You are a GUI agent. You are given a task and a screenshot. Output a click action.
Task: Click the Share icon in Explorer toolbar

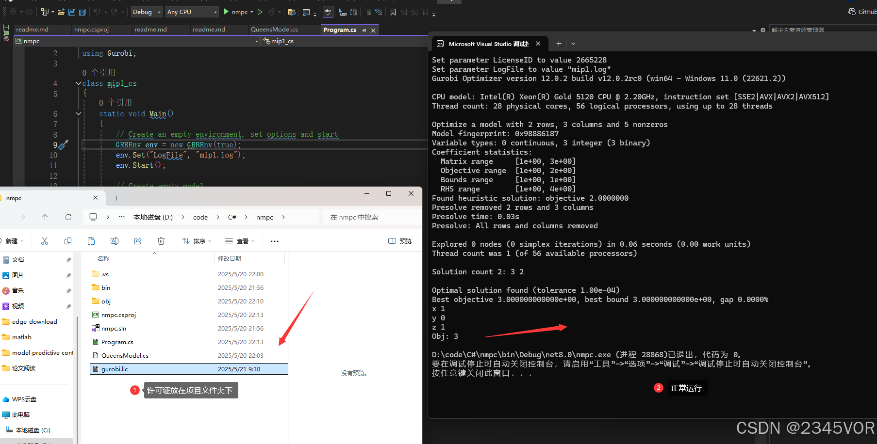(138, 241)
